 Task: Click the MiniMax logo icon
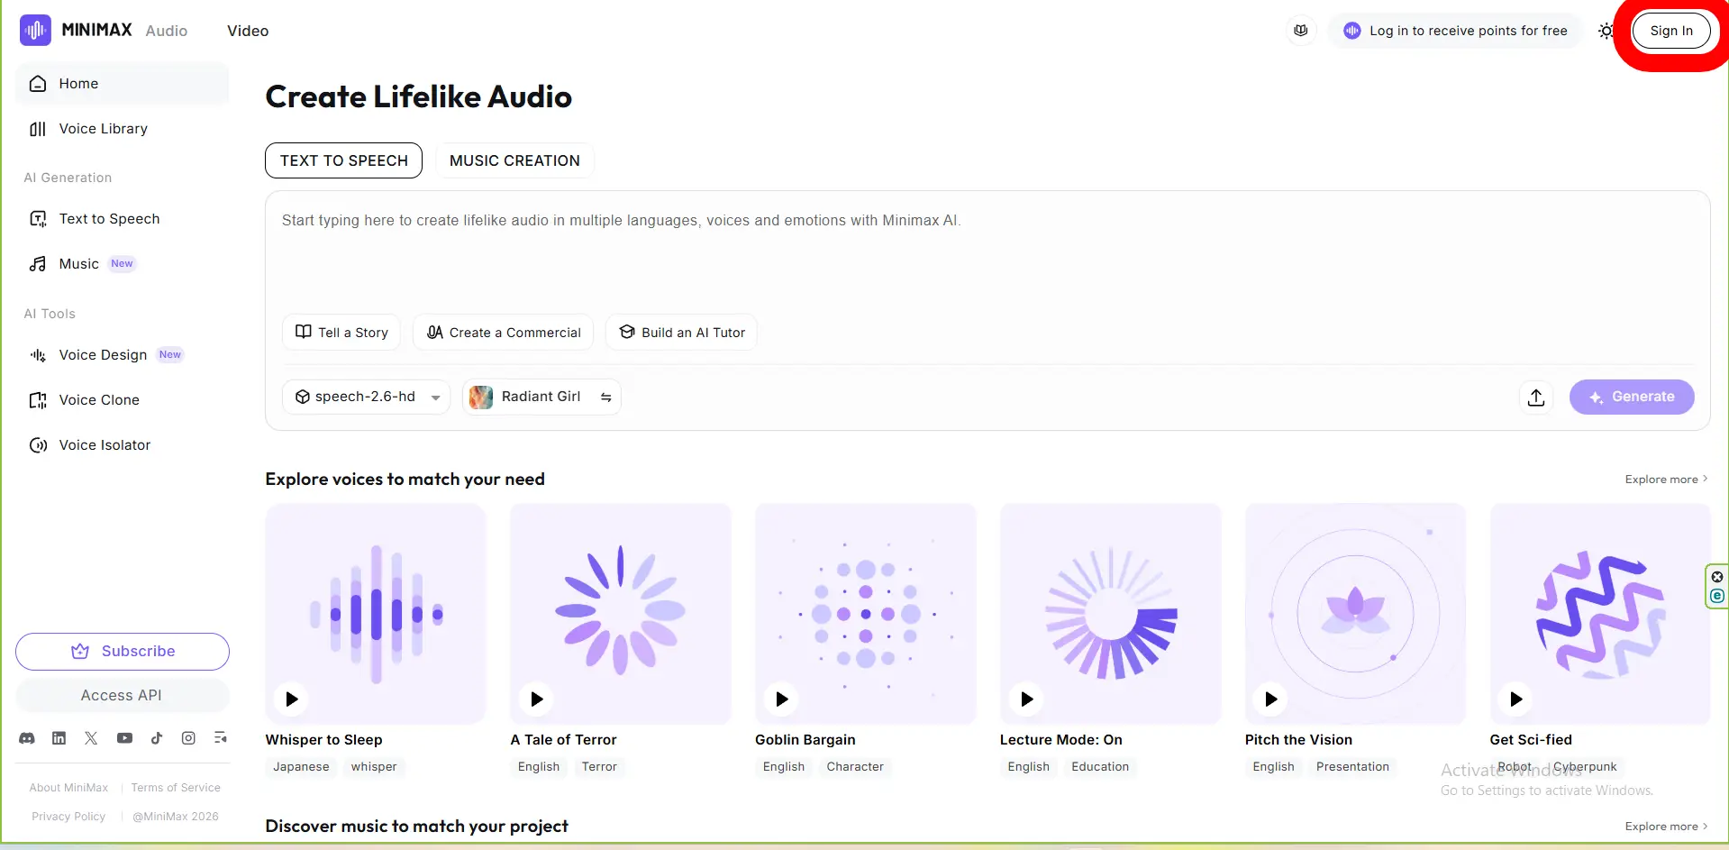[x=35, y=31]
